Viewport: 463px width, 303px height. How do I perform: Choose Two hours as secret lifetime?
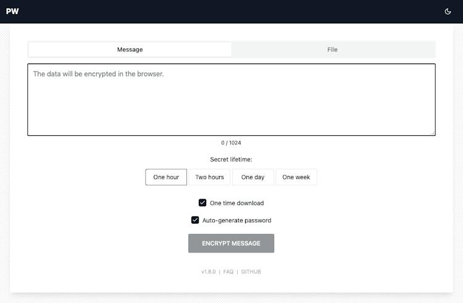(209, 177)
